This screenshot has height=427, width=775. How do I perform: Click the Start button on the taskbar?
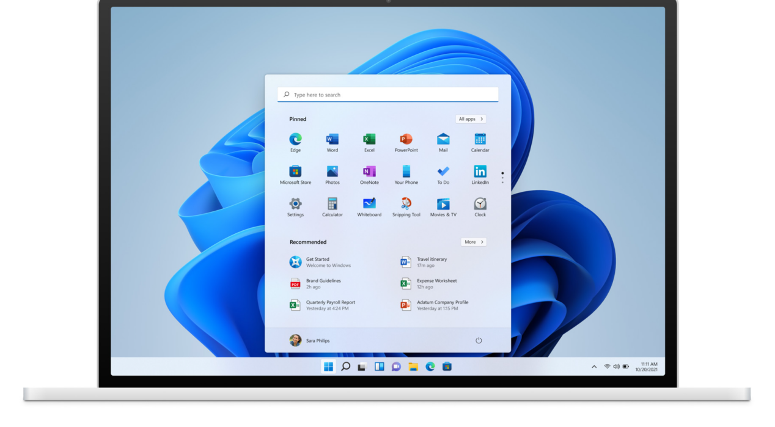(328, 367)
